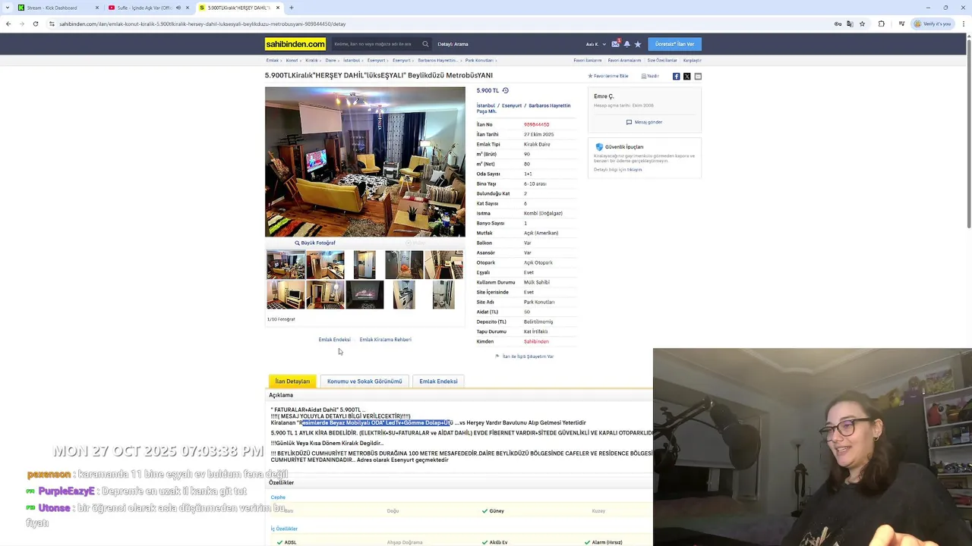Click the Emre Ç. seller name
The height and width of the screenshot is (546, 972).
604,96
